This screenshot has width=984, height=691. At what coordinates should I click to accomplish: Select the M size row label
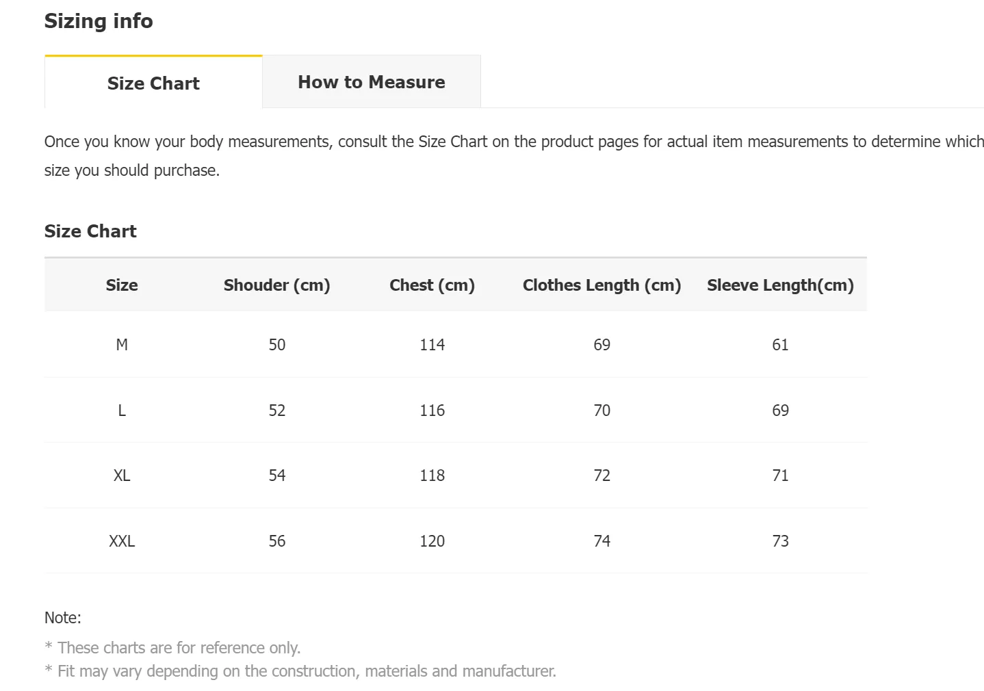(122, 345)
